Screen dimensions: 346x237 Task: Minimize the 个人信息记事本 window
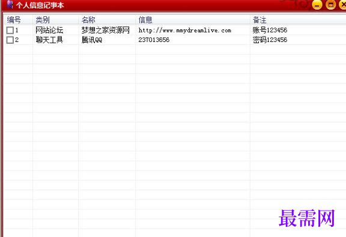coord(317,5)
